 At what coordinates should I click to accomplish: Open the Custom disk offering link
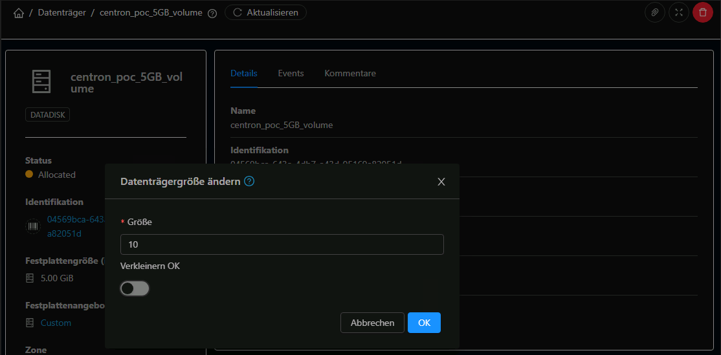click(56, 323)
